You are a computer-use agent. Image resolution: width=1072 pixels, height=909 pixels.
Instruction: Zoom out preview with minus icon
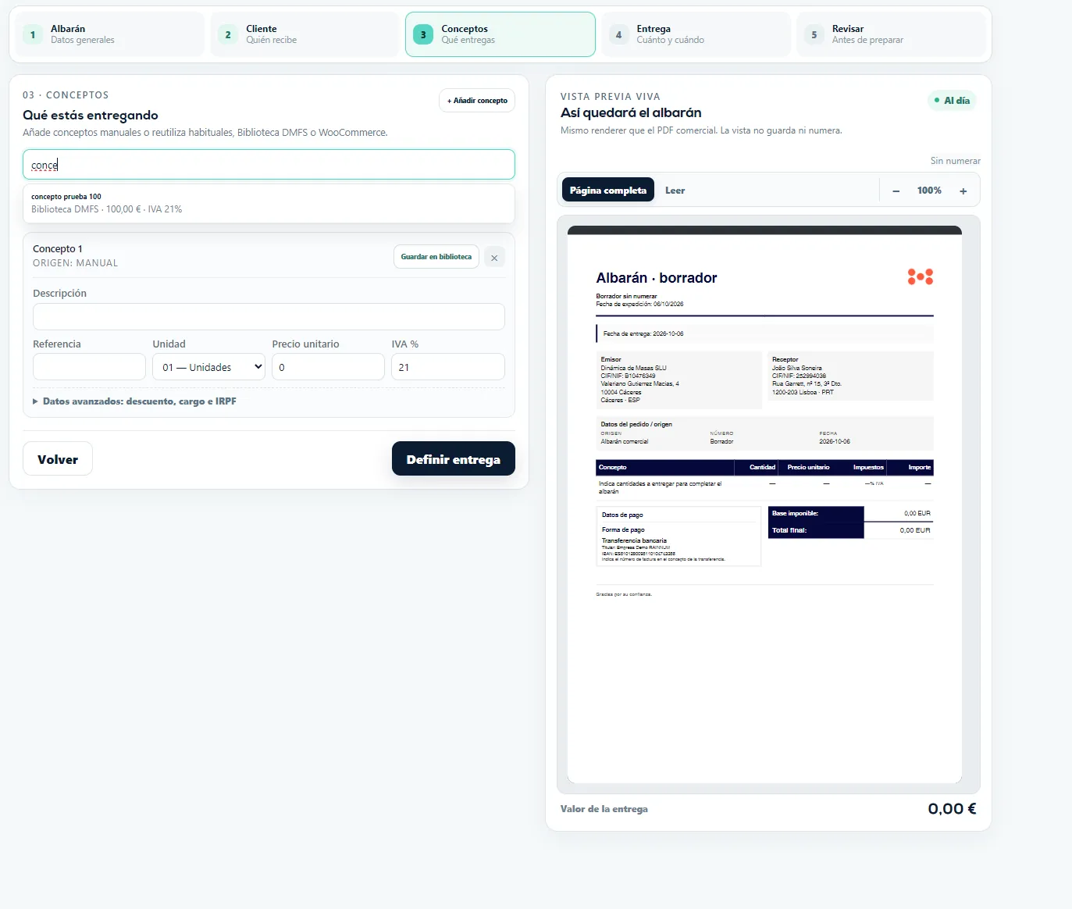pyautogui.click(x=896, y=191)
